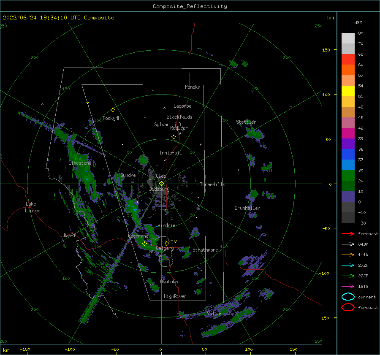This screenshot has width=380, height=355.
Task: Click the yellow diamond marker near Cochrane
Action: pyautogui.click(x=144, y=244)
